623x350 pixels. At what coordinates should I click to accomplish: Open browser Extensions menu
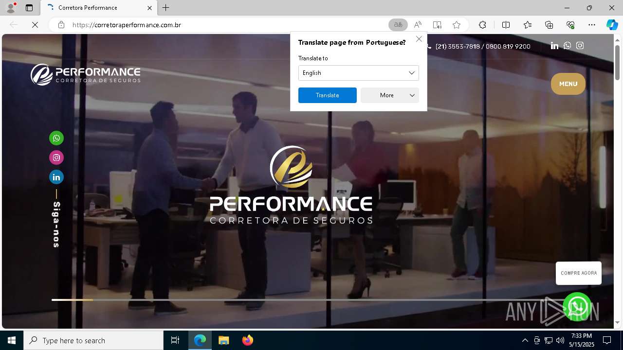482,25
